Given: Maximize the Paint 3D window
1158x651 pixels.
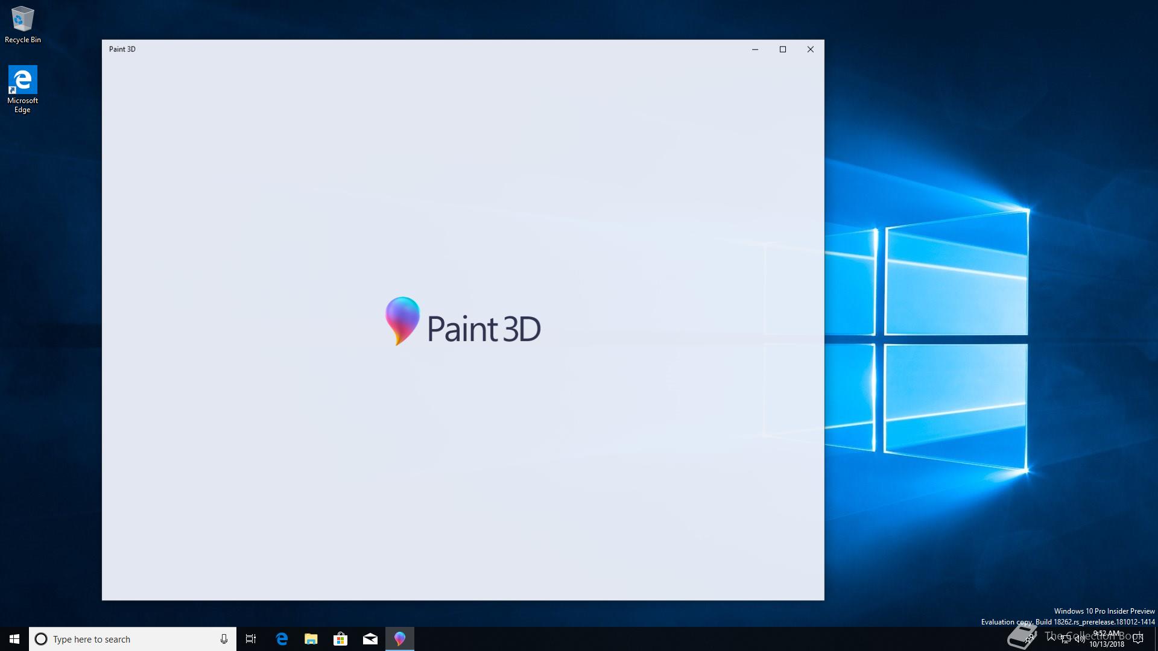Looking at the screenshot, I should [783, 49].
